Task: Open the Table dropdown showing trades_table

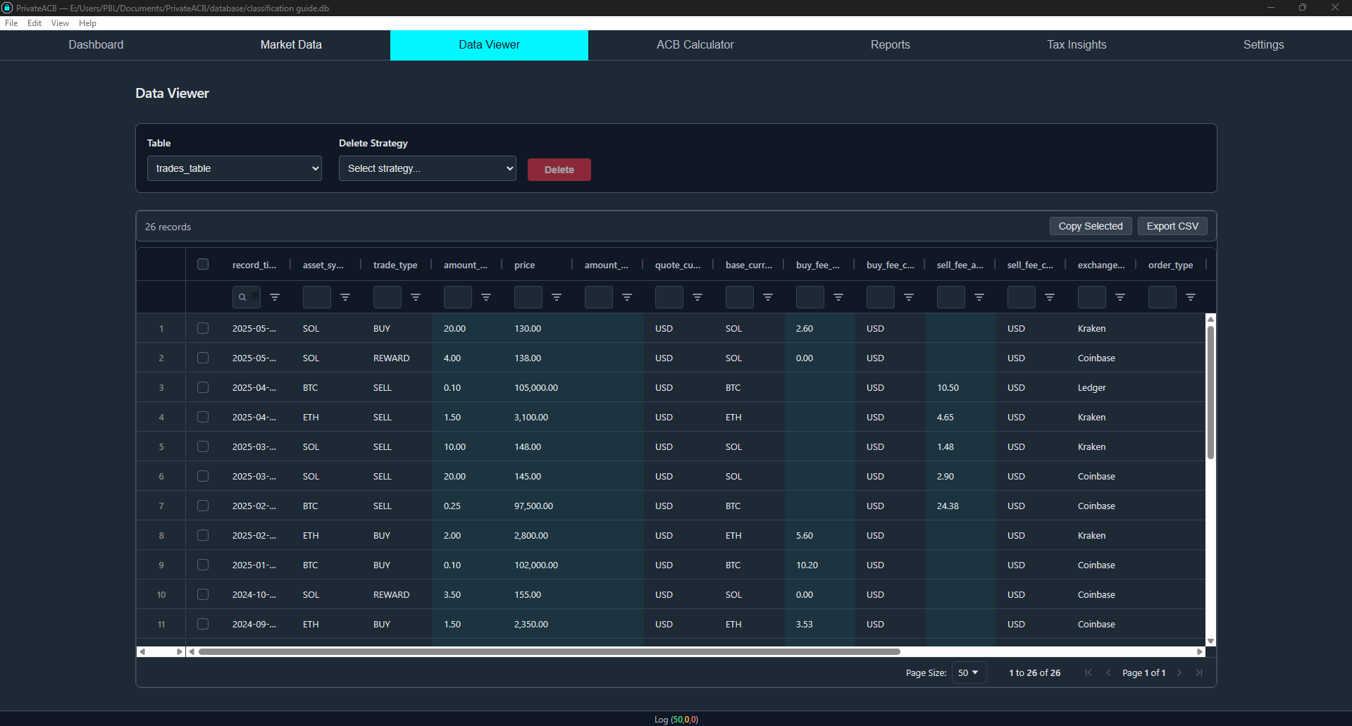Action: [234, 168]
